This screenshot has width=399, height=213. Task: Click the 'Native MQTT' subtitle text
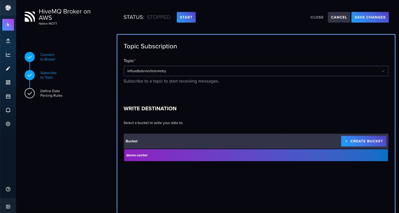[x=48, y=24]
